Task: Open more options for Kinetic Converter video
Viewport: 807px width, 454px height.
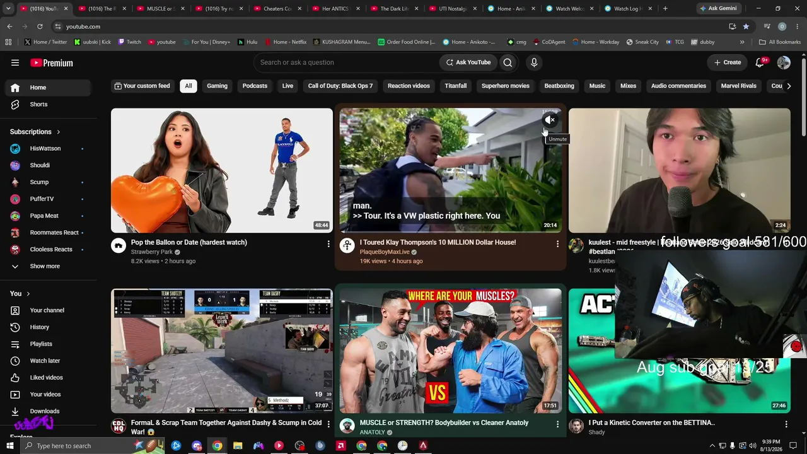Action: pyautogui.click(x=786, y=424)
